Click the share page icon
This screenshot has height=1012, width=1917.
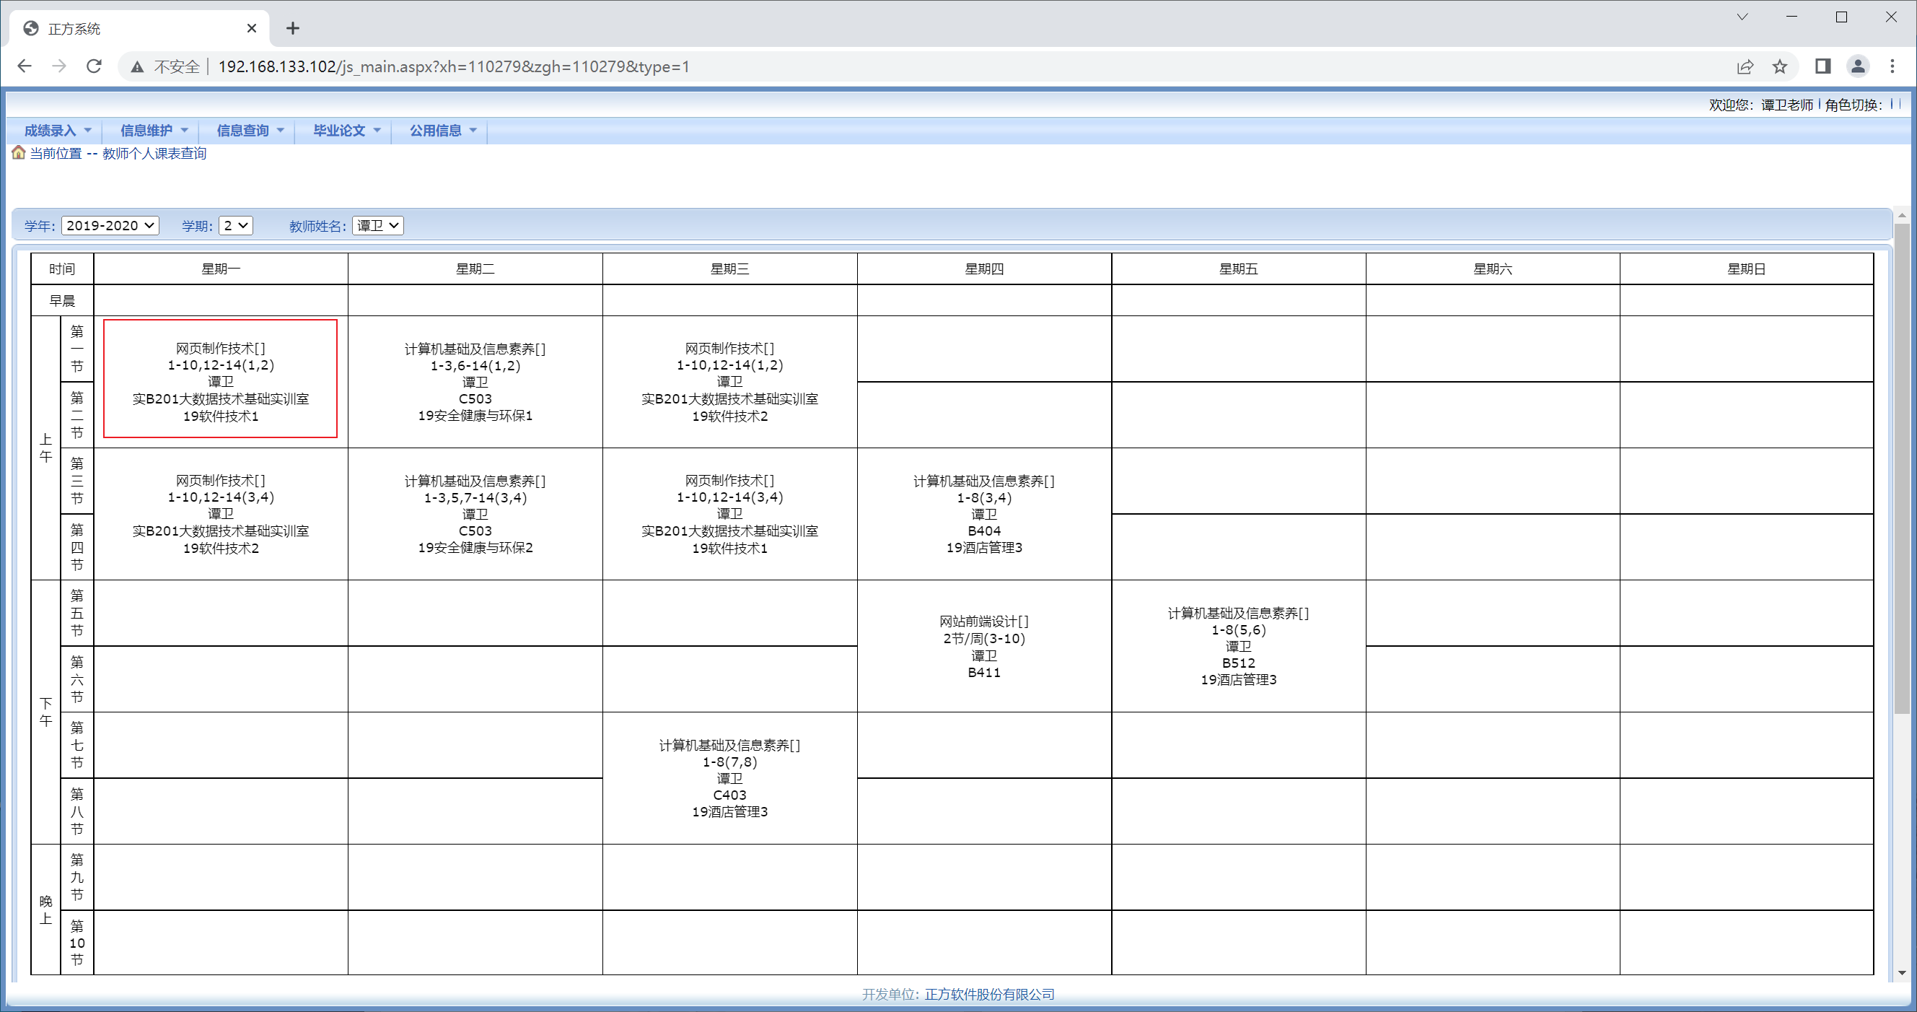[x=1745, y=66]
